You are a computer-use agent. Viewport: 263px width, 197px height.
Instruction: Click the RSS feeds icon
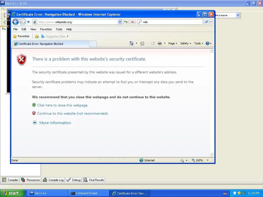tap(142, 44)
